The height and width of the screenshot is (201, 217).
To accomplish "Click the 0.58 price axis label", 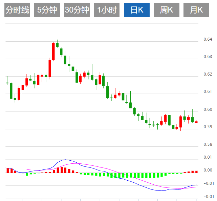I will [208, 144].
